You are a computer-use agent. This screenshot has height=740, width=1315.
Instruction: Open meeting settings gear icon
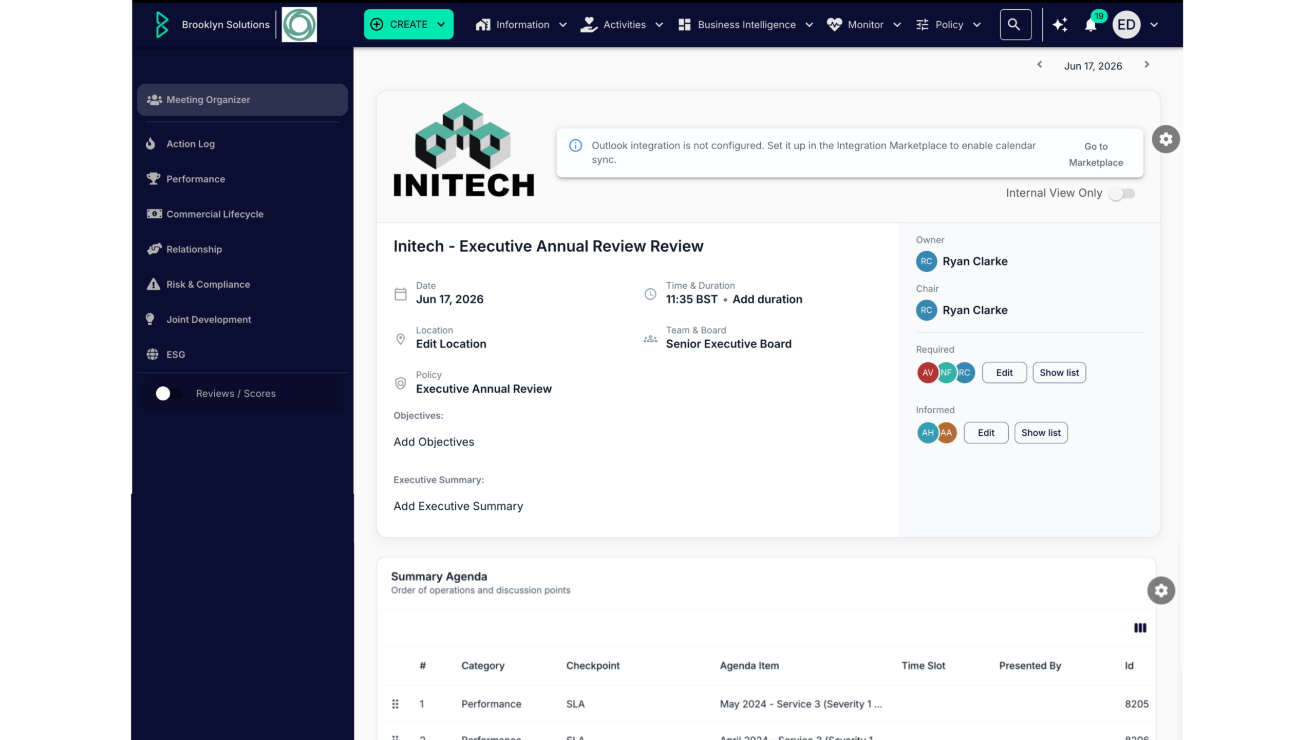point(1166,139)
